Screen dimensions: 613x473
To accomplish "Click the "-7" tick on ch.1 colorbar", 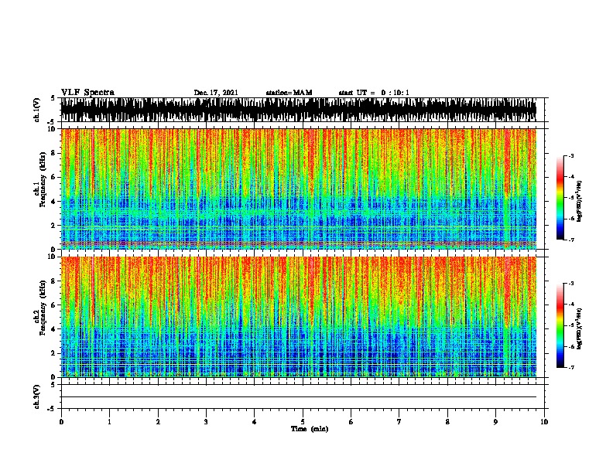I will point(570,240).
